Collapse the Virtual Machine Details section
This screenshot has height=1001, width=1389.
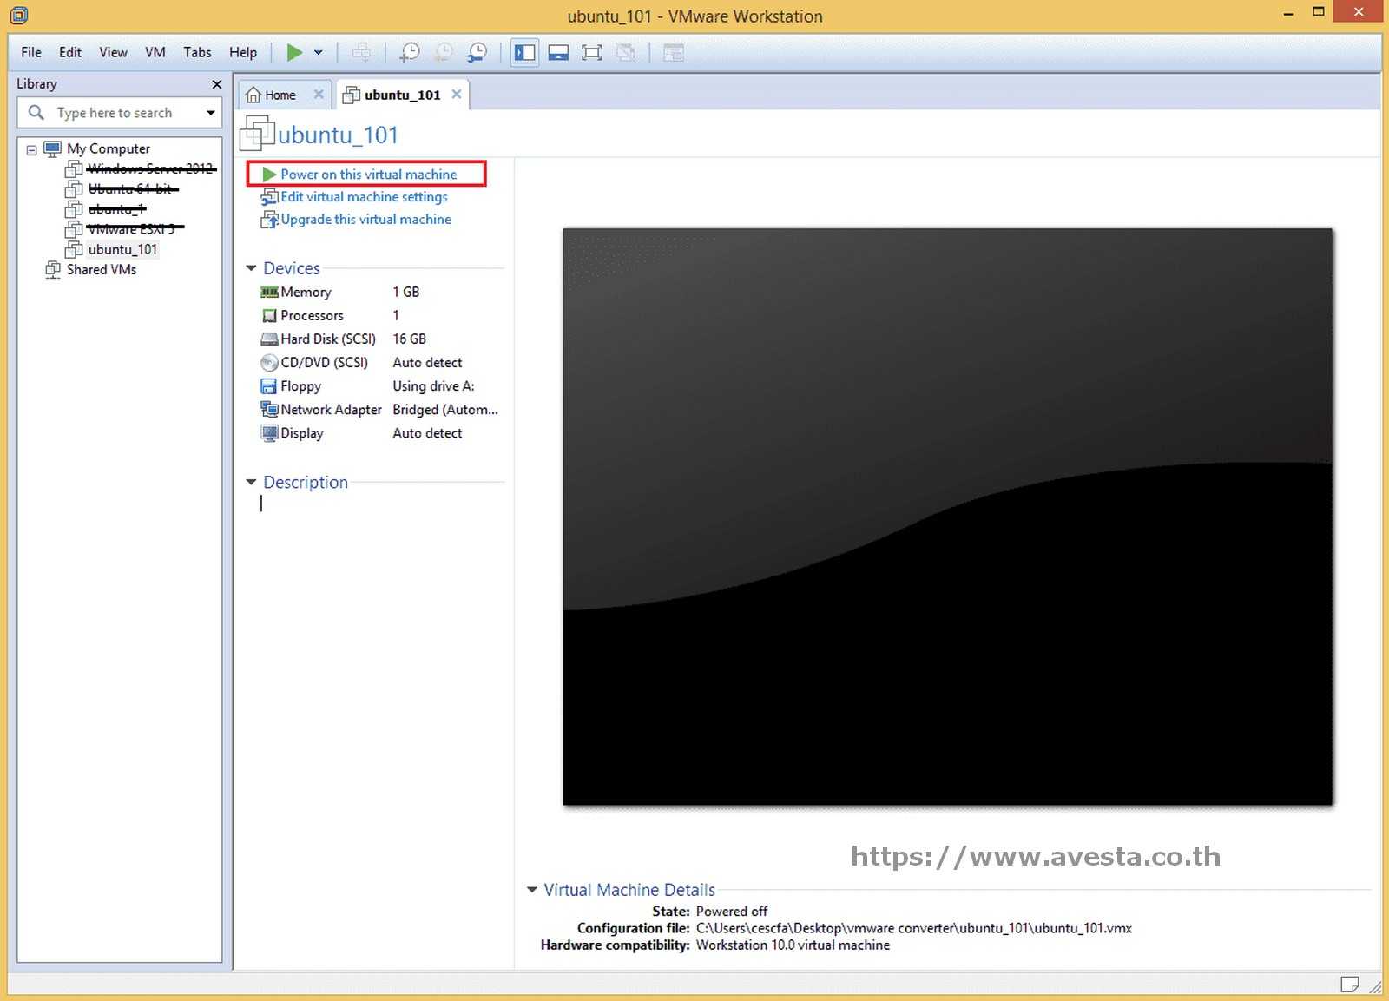pyautogui.click(x=532, y=890)
